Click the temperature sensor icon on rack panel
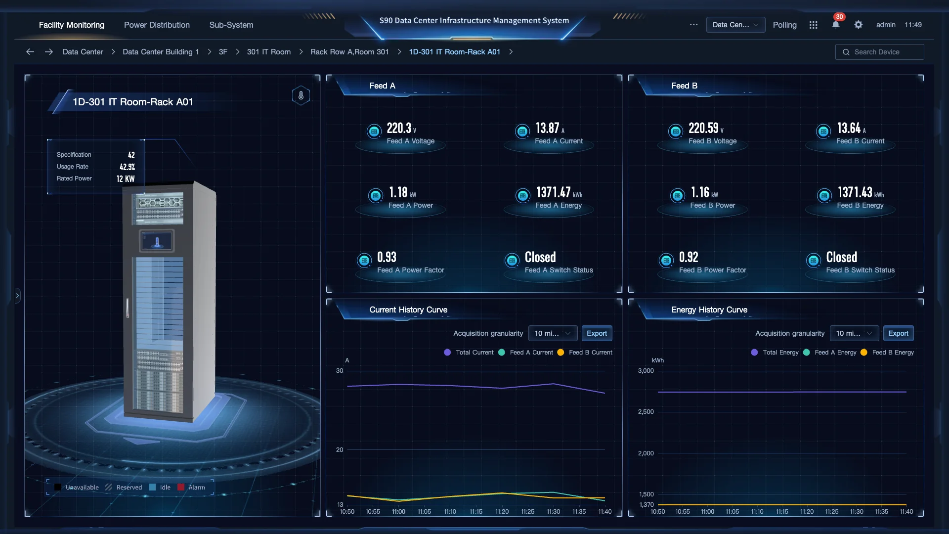Image resolution: width=949 pixels, height=534 pixels. tap(301, 95)
